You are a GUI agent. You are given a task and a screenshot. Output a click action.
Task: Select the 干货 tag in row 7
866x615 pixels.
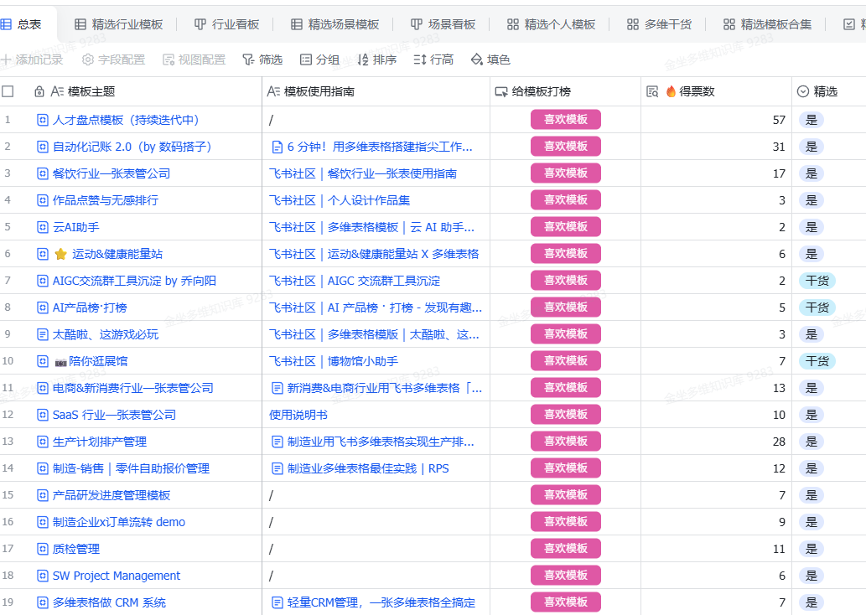(x=817, y=281)
